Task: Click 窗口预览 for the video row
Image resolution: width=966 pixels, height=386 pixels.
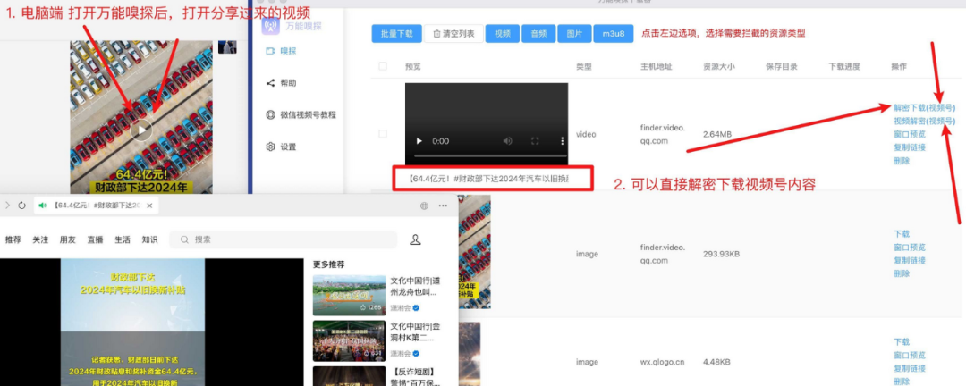Action: point(910,134)
